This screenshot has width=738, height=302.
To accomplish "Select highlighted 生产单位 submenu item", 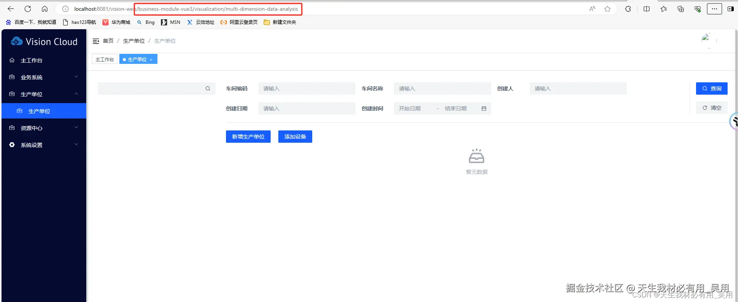I will (x=44, y=111).
